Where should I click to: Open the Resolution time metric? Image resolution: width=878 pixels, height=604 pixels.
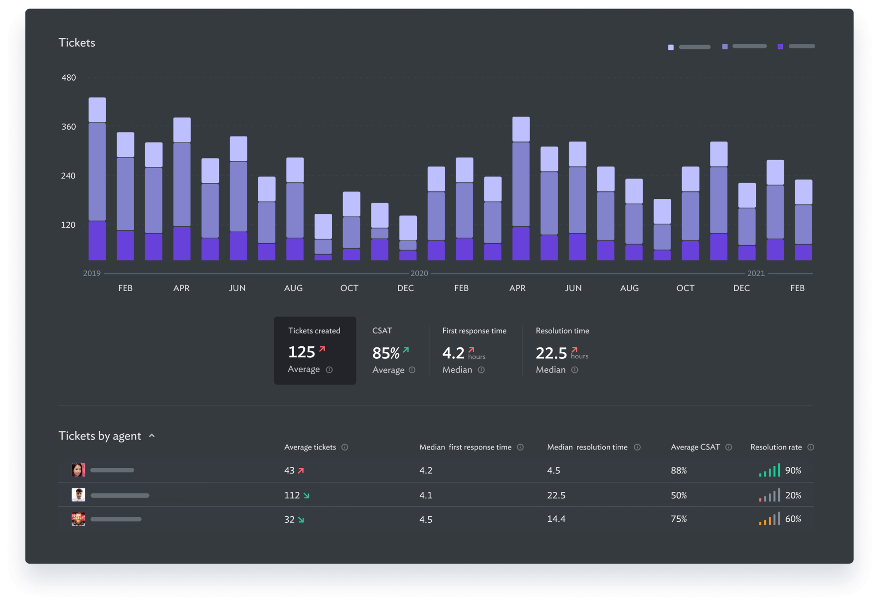[x=562, y=350]
